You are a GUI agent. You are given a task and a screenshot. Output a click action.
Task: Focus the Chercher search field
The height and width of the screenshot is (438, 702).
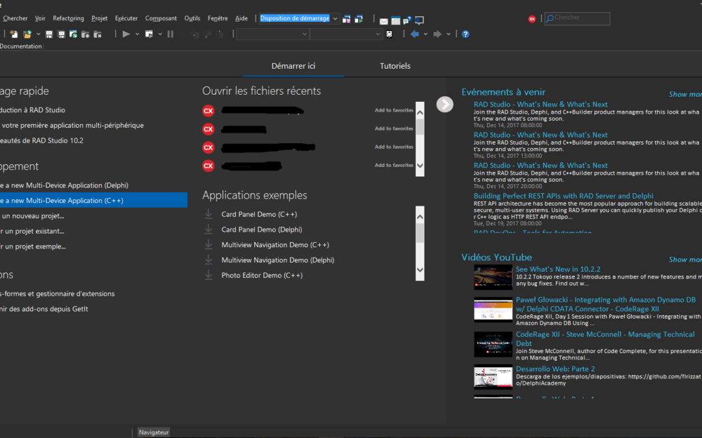pos(578,18)
